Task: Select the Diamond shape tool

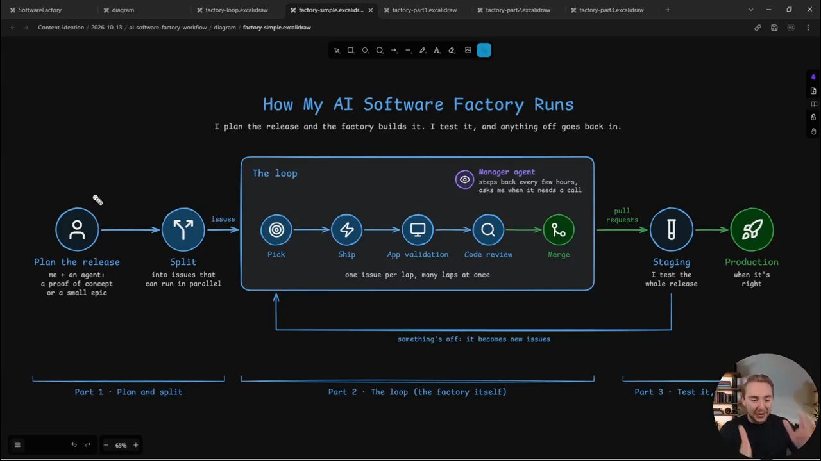Action: tap(365, 50)
